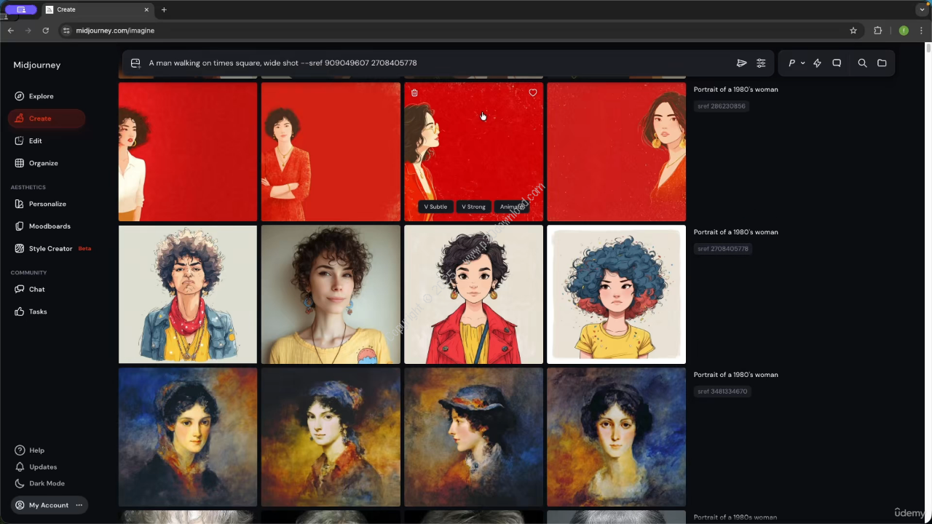Open the search magnifier icon
The height and width of the screenshot is (524, 932).
pos(862,63)
